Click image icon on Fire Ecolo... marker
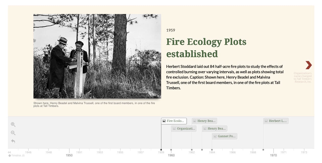This screenshot has width=322, height=163. (164, 121)
